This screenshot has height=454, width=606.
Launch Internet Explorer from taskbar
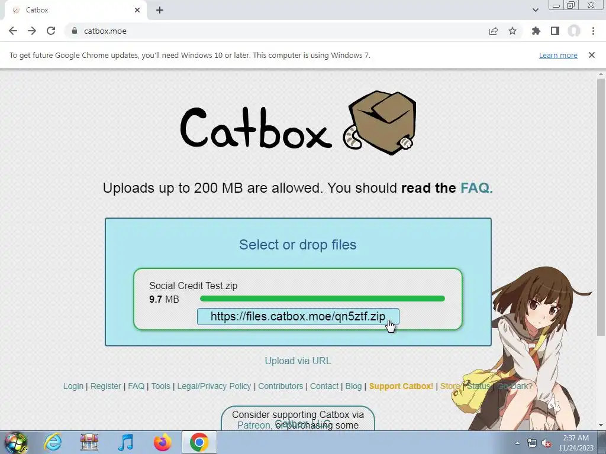[x=53, y=442]
